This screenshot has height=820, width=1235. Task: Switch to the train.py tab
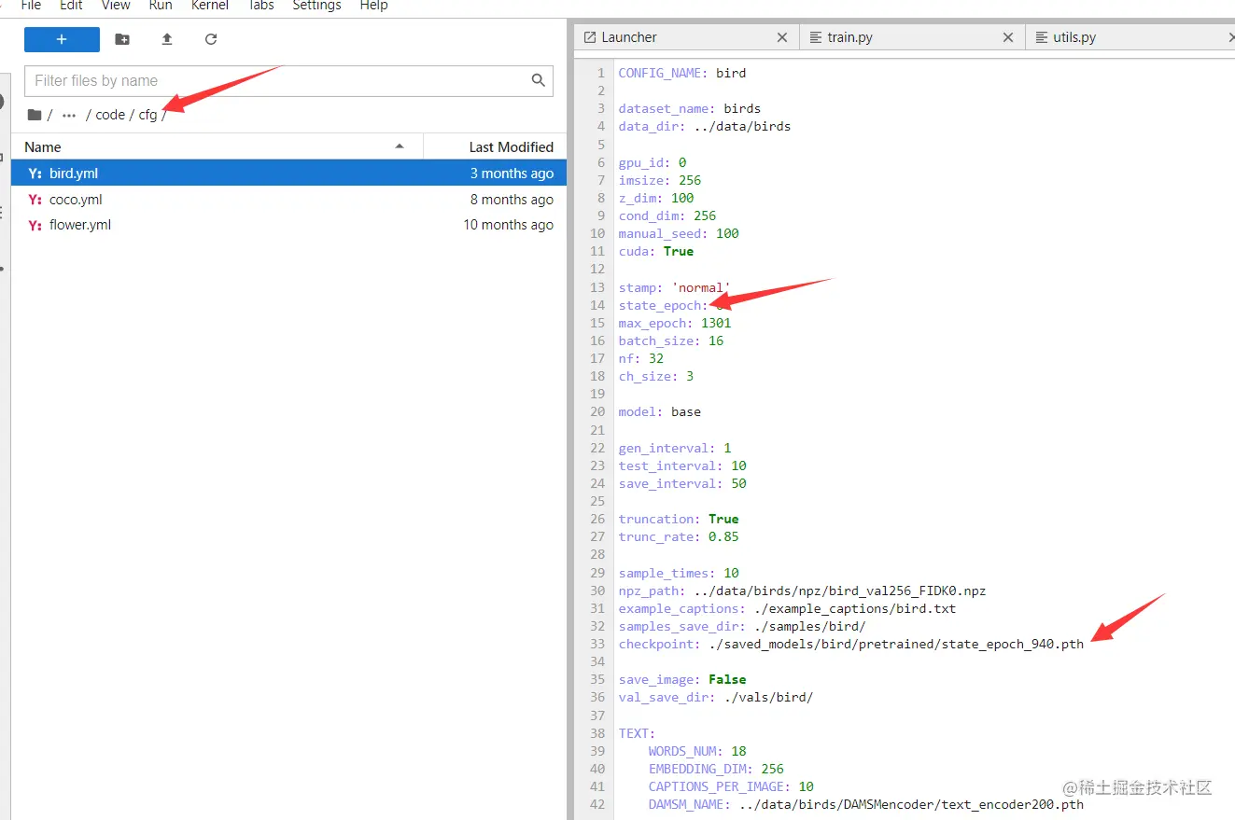coord(911,37)
